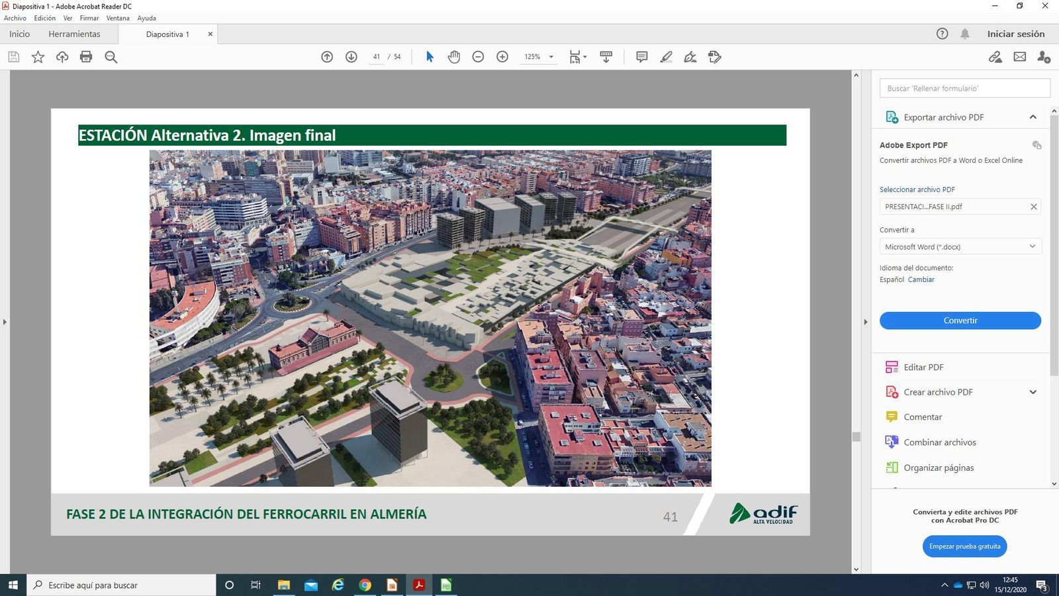
Task: Click the Convertir button
Action: point(960,321)
